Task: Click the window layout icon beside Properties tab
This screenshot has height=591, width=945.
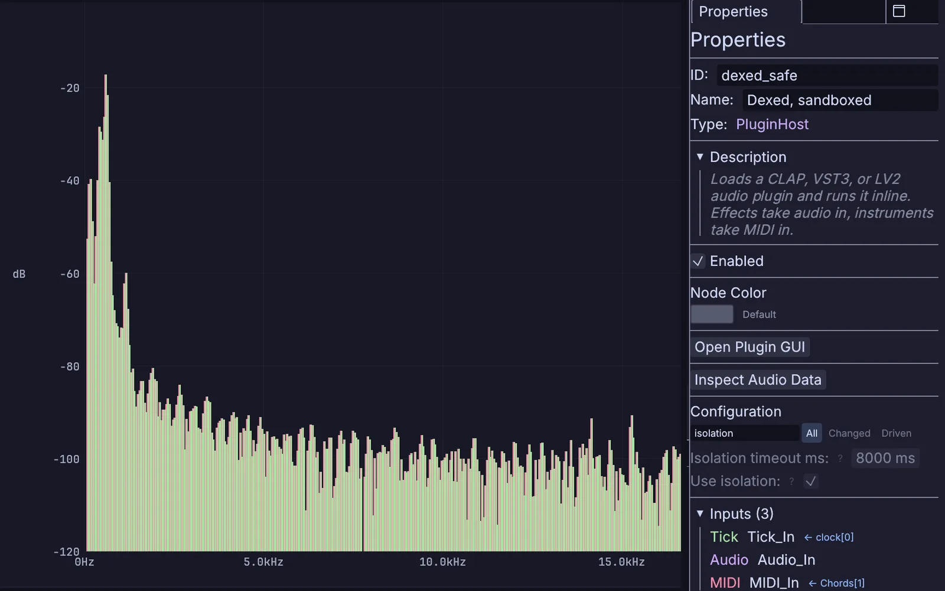Action: 899,11
